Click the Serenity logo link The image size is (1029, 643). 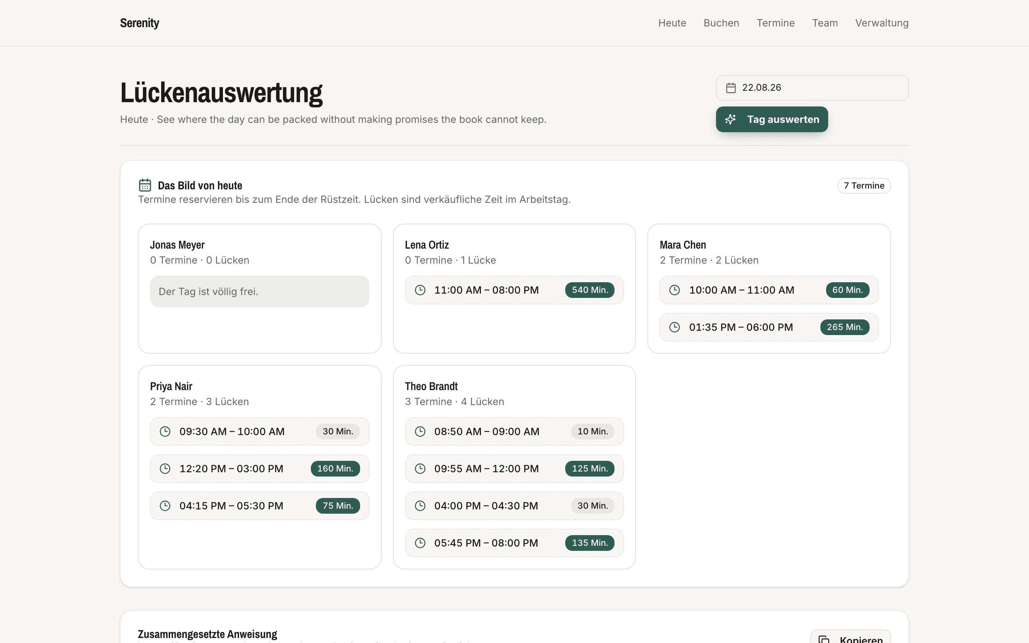pos(139,23)
